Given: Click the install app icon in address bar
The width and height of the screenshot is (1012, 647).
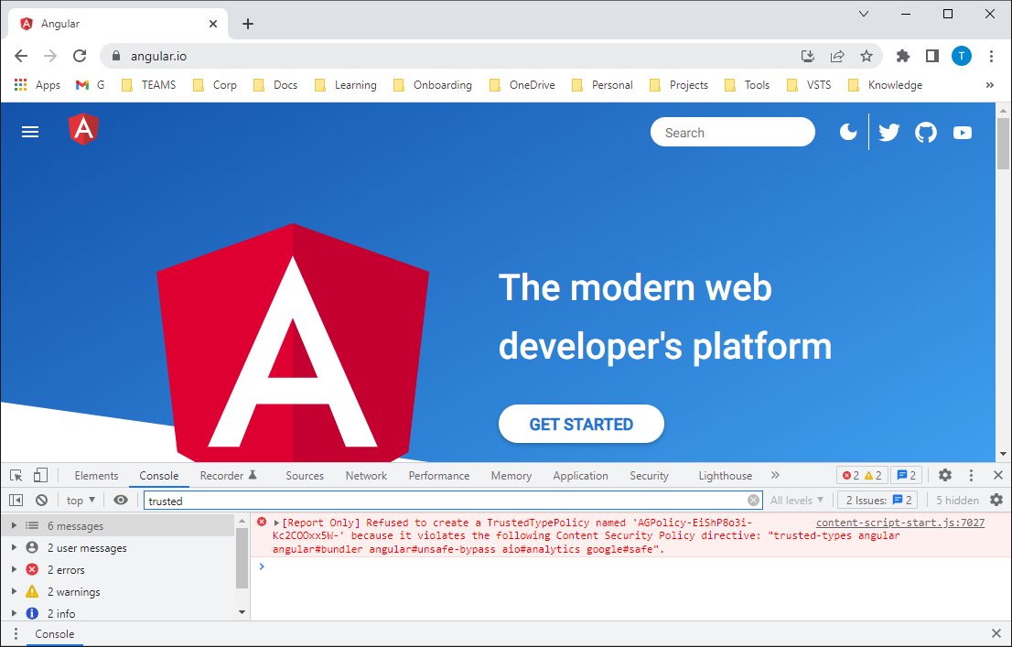Looking at the screenshot, I should (x=807, y=56).
